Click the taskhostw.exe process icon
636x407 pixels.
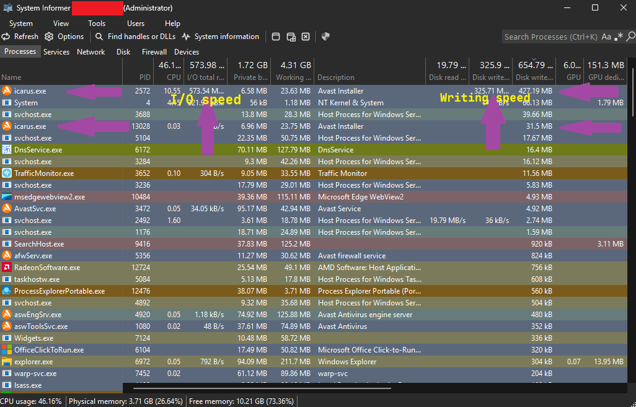coord(6,279)
